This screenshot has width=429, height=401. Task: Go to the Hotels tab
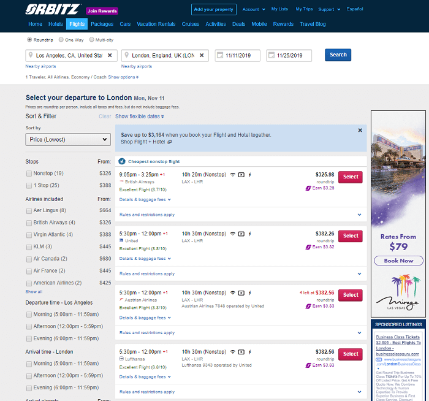56,24
